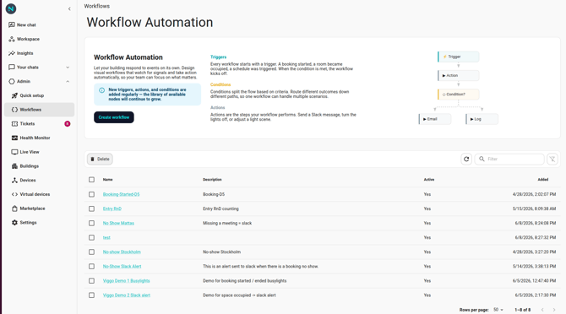Click the Tickets notification badge
Viewport: 566px width, 314px height.
[67, 123]
